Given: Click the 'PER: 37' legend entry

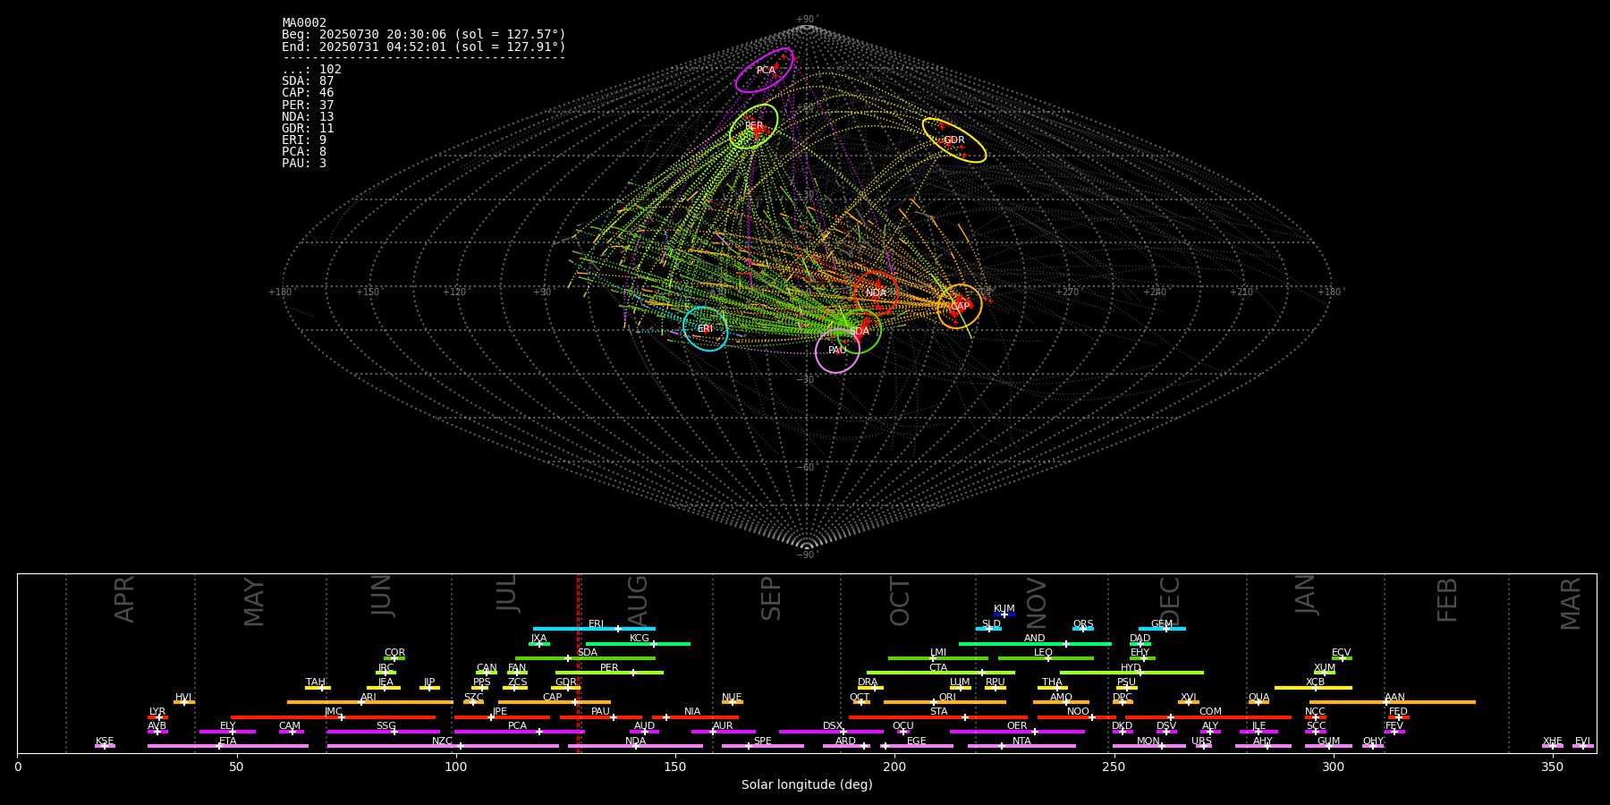Looking at the screenshot, I should pyautogui.click(x=308, y=106).
